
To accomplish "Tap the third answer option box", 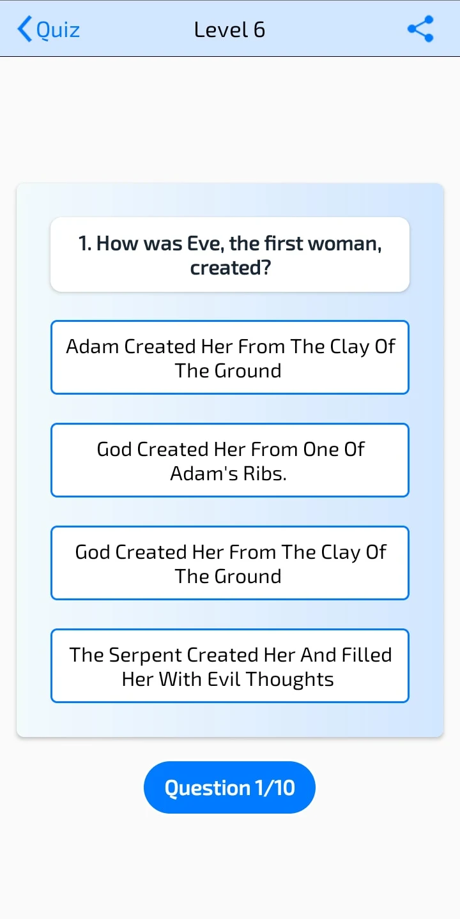I will coord(230,563).
